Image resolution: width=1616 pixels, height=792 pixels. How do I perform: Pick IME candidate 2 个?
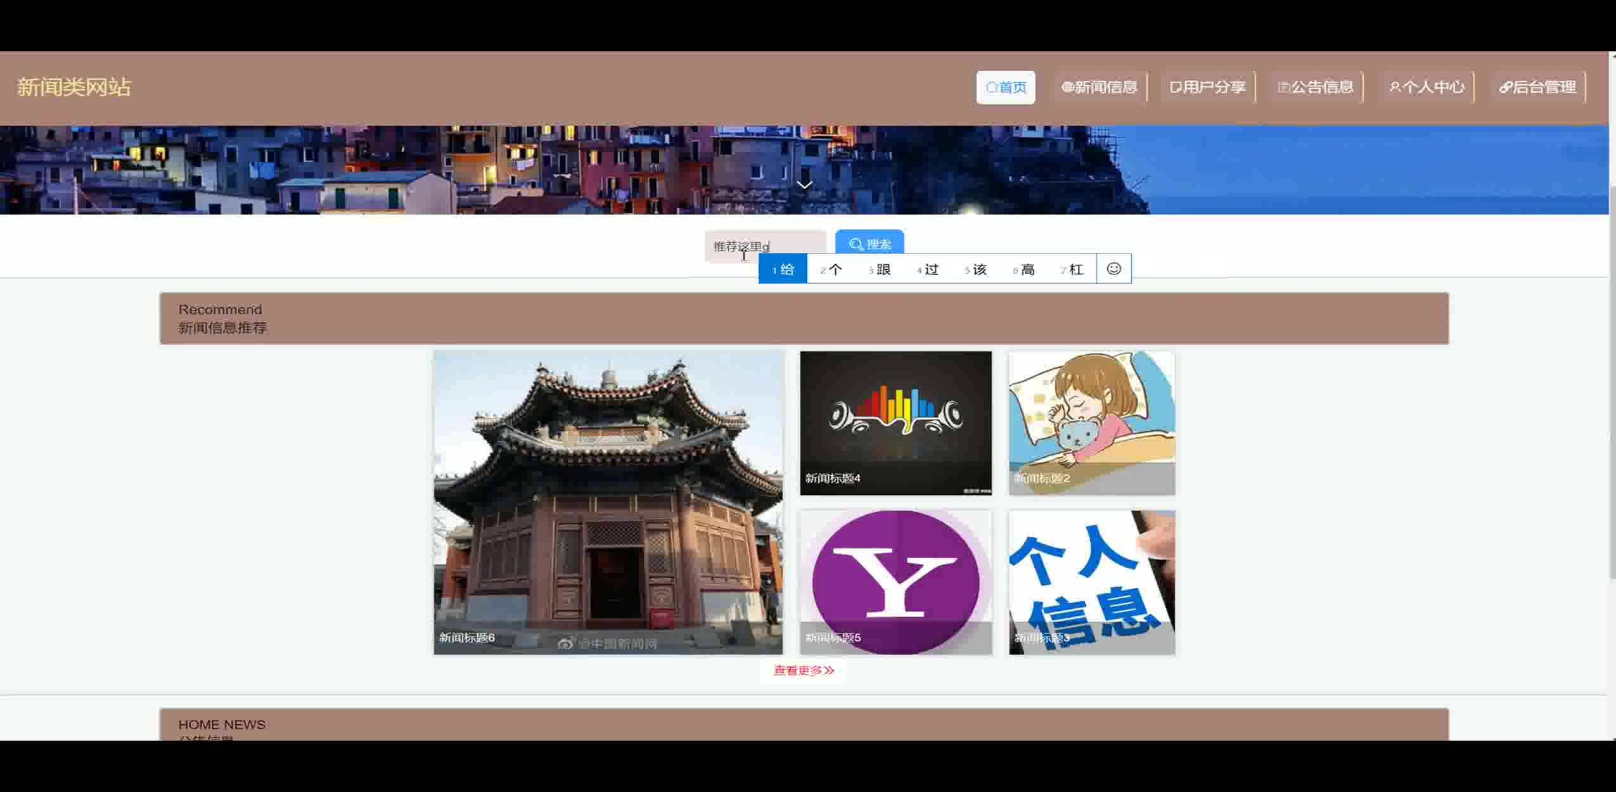coord(831,269)
